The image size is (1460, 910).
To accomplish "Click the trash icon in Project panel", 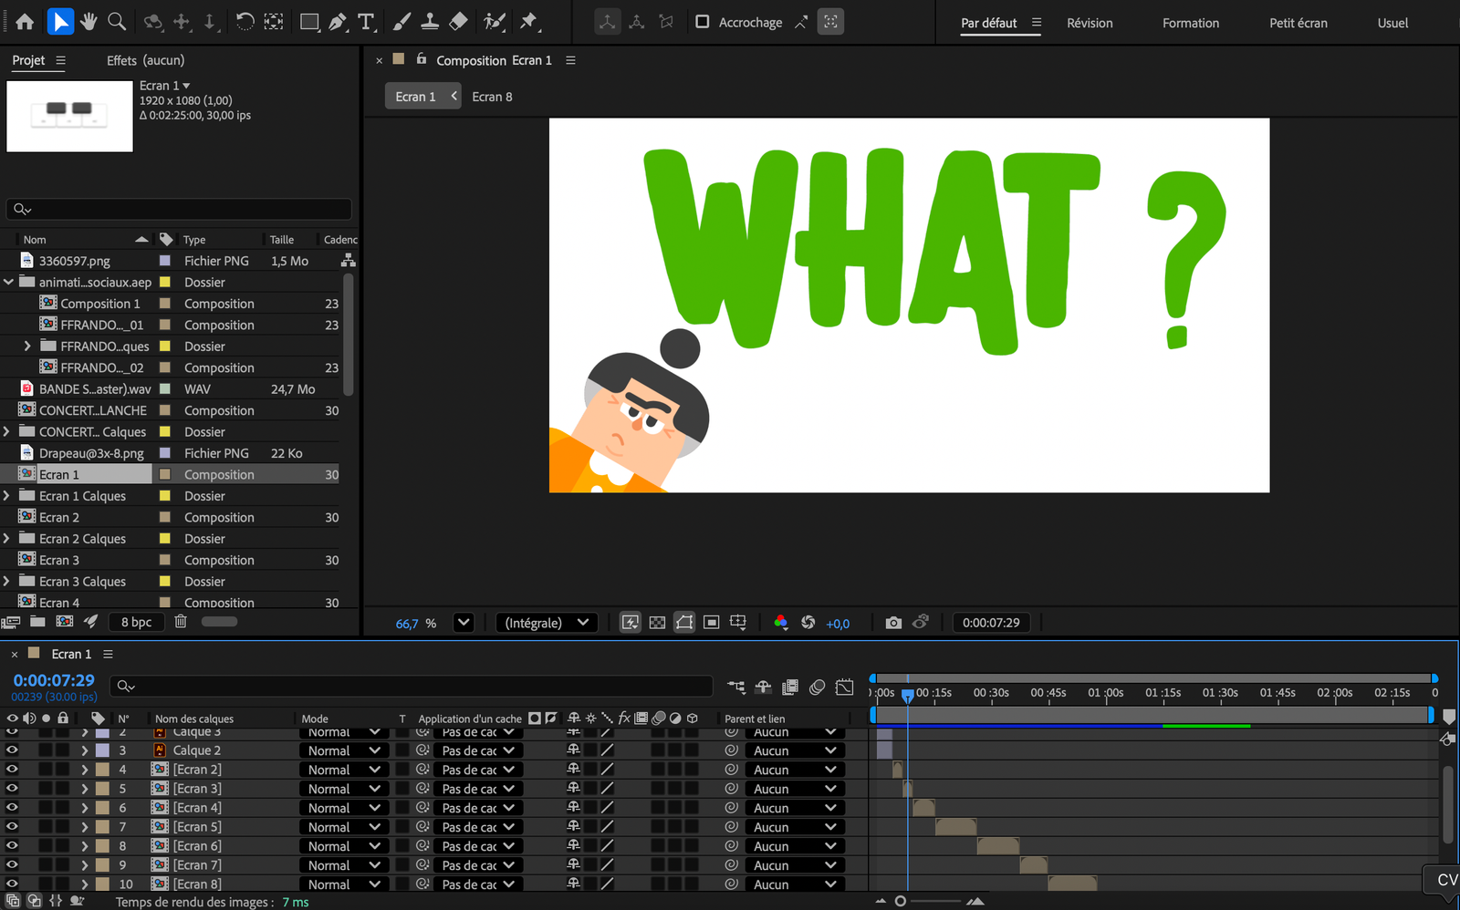I will tap(181, 622).
